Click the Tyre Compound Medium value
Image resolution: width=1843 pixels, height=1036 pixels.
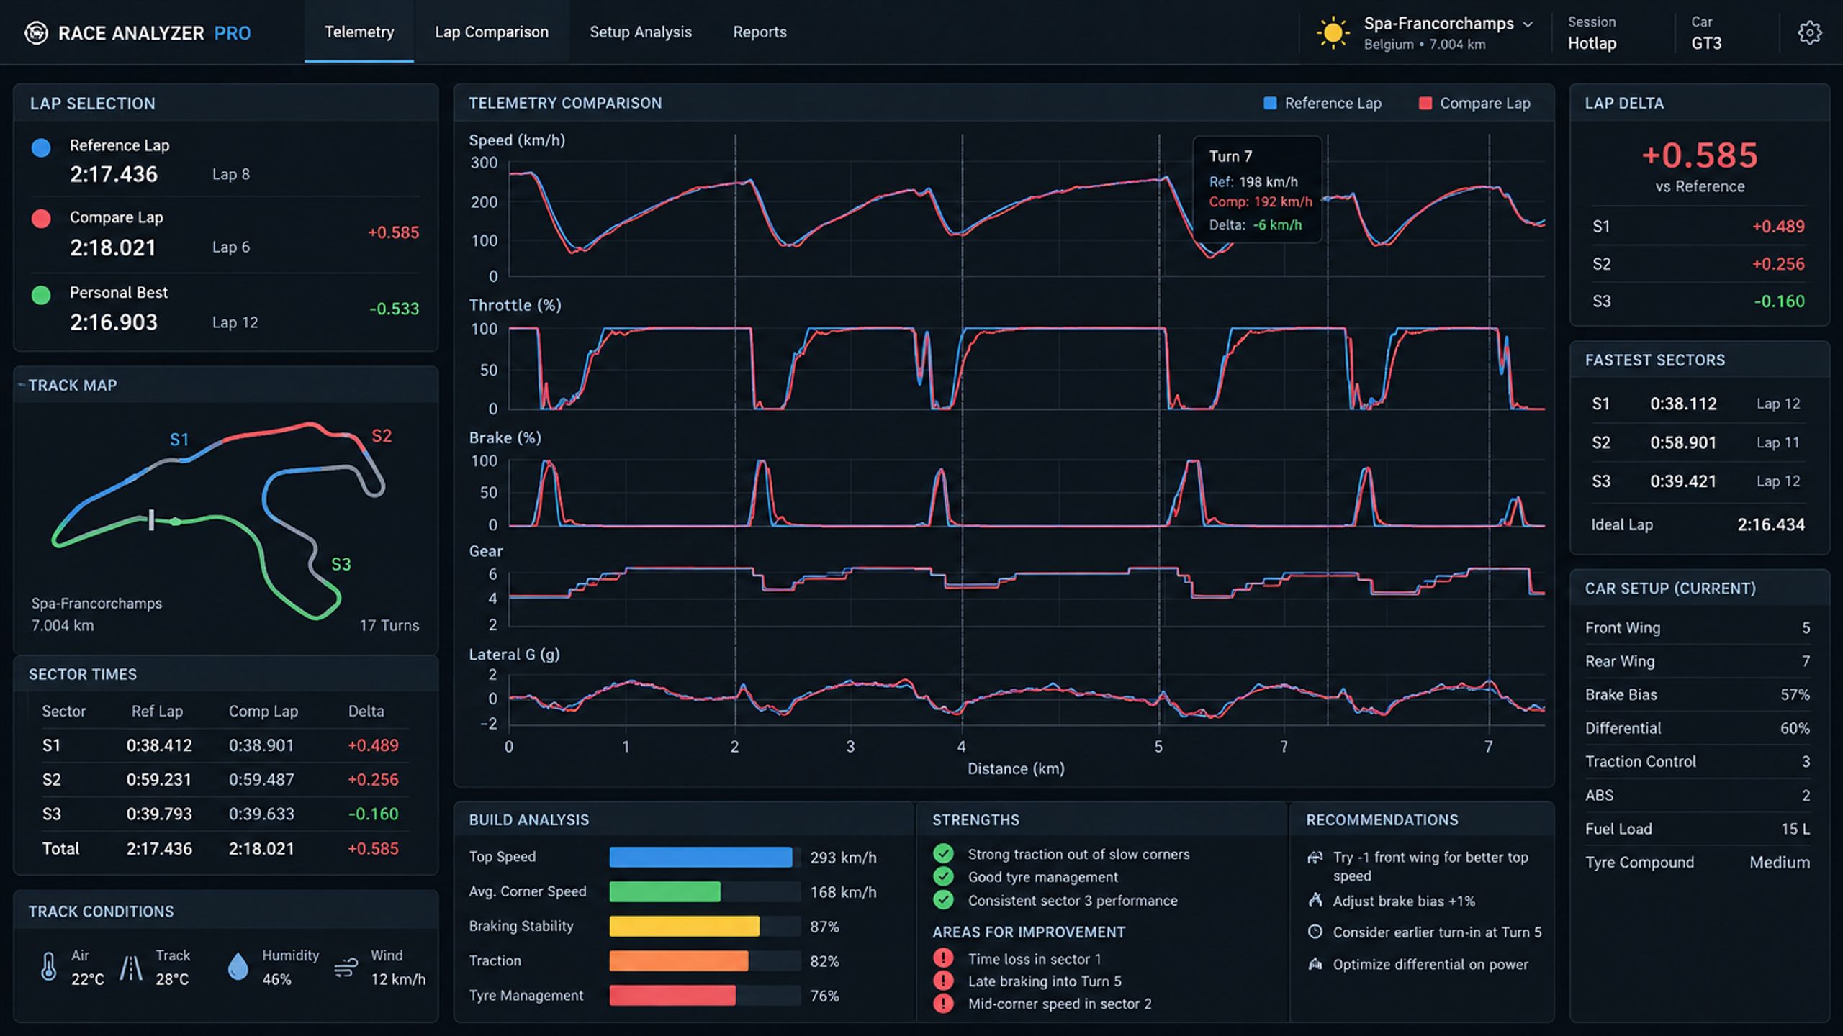1780,862
